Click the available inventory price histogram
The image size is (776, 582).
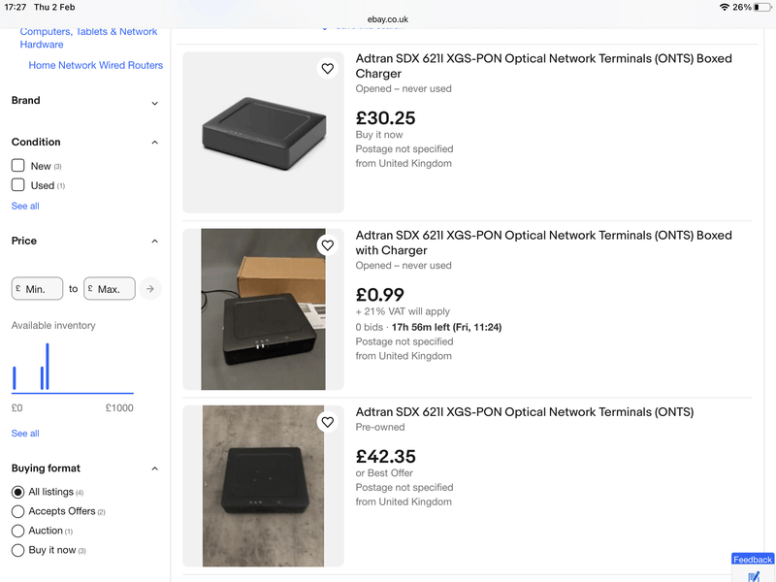[x=72, y=369]
